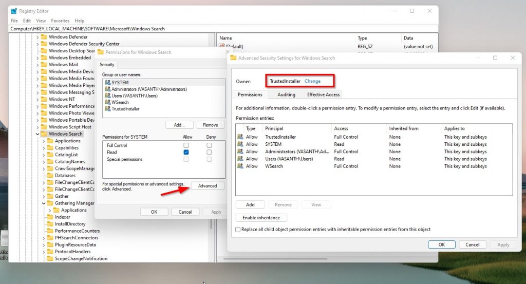This screenshot has height=284, width=526.
Task: Expand the Applications node under Gathering Manager
Action: pos(50,210)
